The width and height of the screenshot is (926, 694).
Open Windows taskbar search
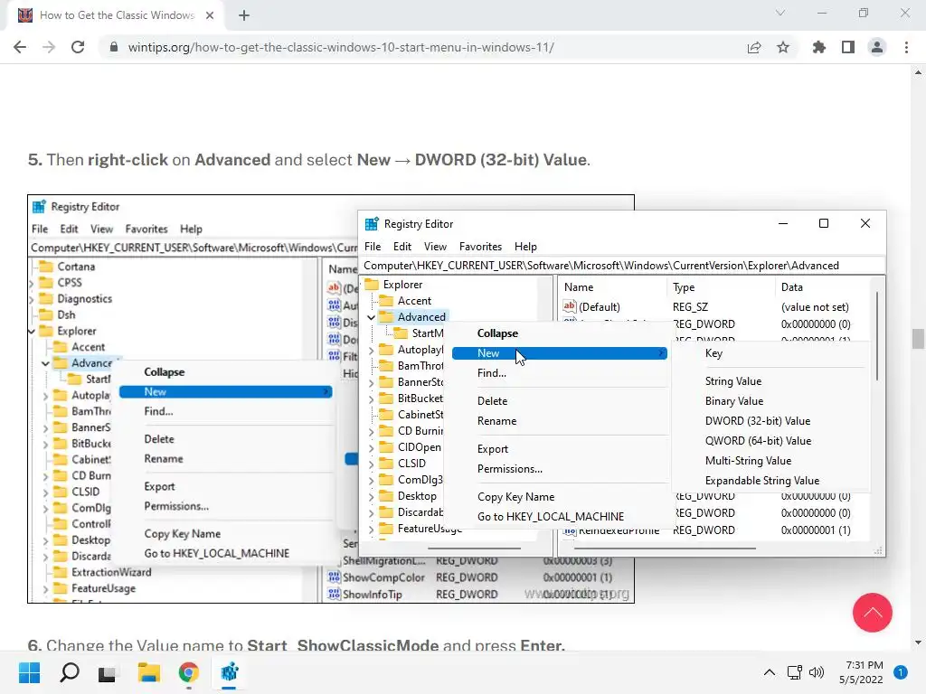pyautogui.click(x=70, y=672)
